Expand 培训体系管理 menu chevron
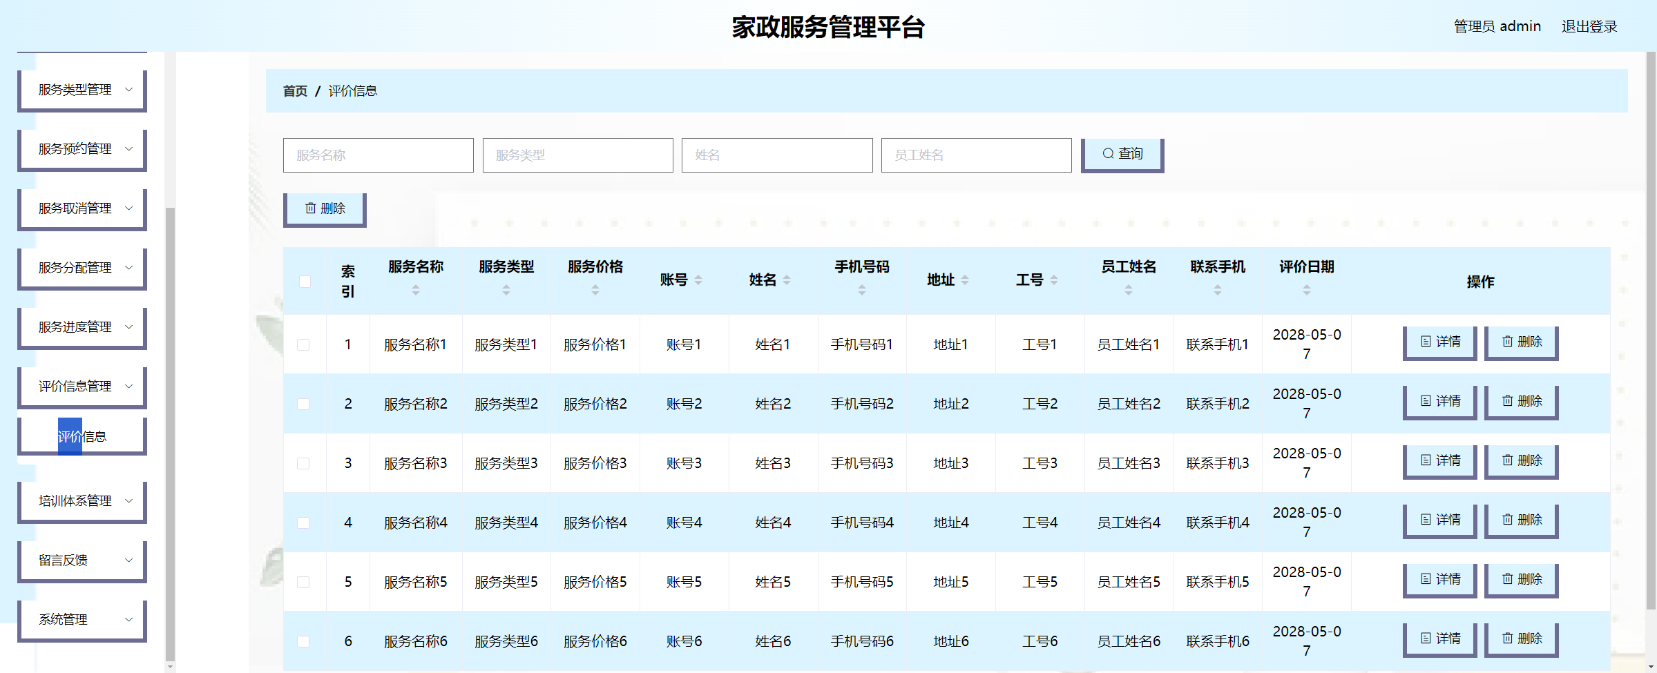 tap(128, 501)
